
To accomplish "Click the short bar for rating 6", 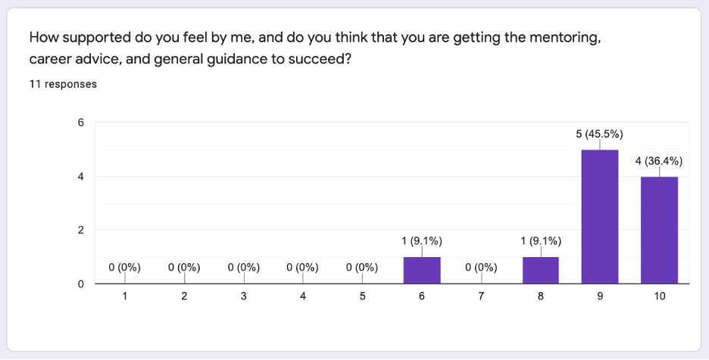I will pyautogui.click(x=422, y=270).
